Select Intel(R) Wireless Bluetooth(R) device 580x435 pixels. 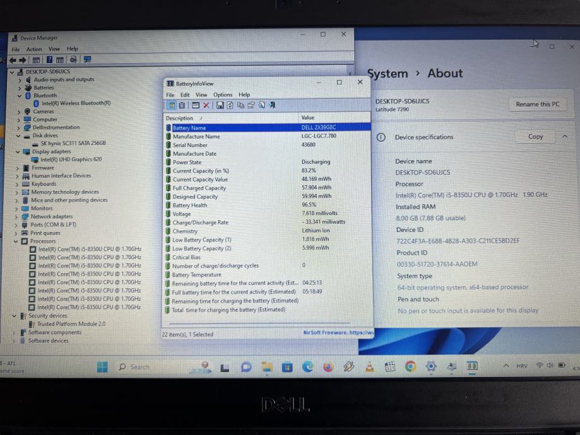pos(76,103)
